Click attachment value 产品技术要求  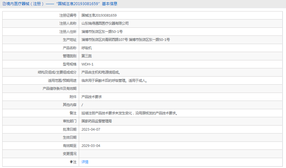pos(92,97)
